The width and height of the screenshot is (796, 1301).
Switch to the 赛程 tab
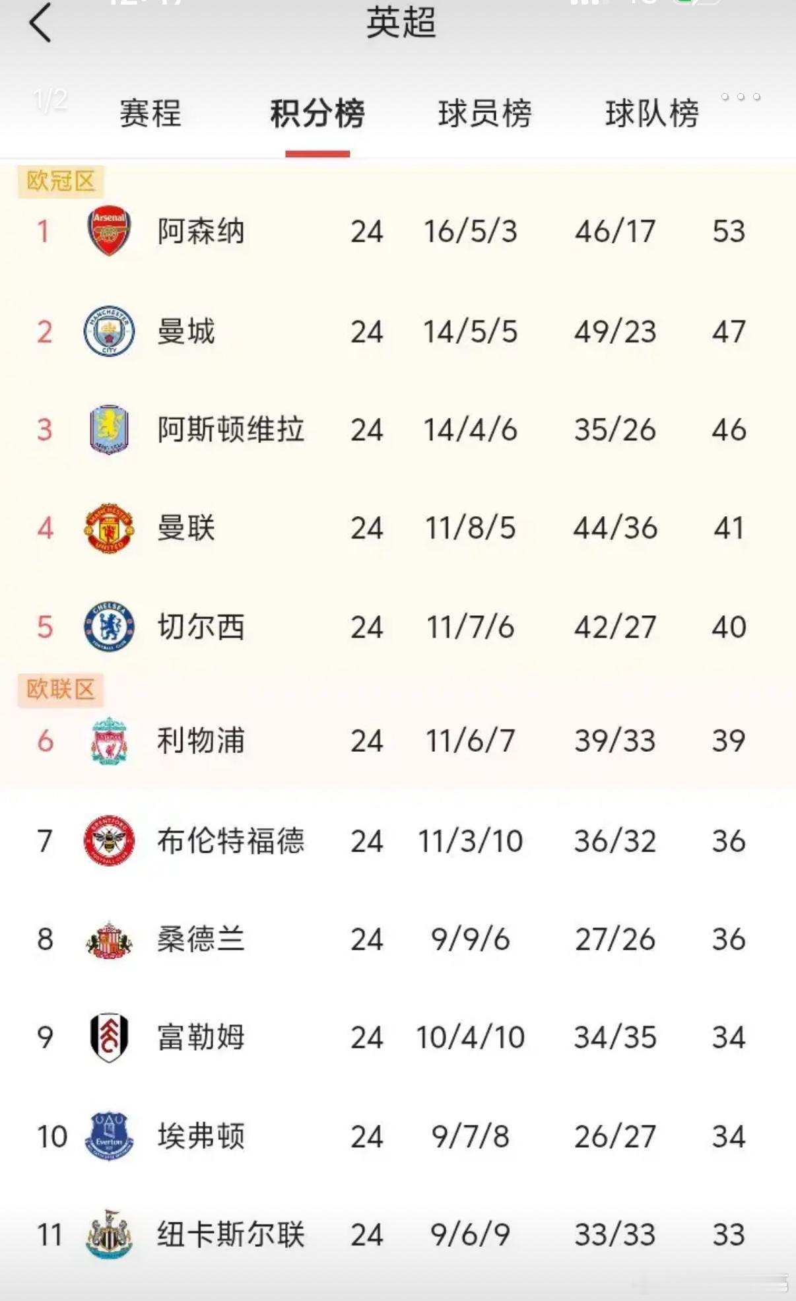point(150,114)
